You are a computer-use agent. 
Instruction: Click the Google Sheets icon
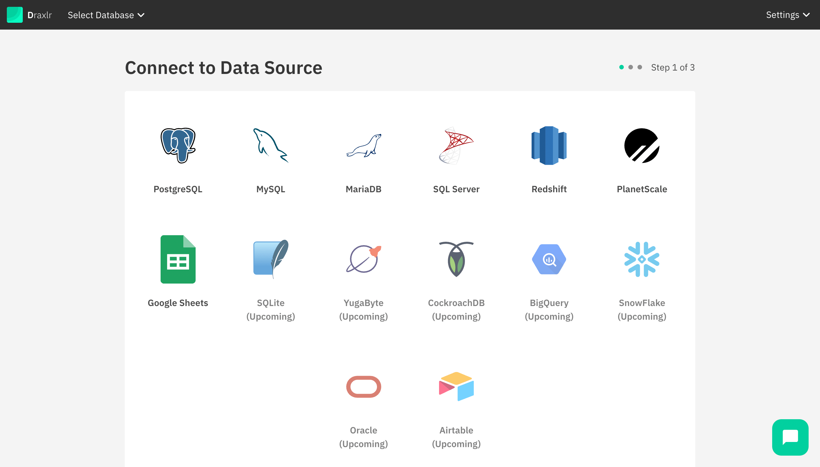point(178,259)
